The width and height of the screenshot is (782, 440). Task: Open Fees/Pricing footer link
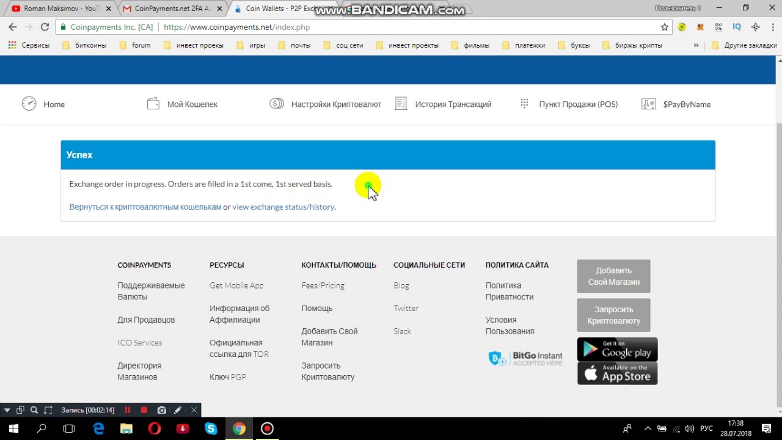point(323,285)
